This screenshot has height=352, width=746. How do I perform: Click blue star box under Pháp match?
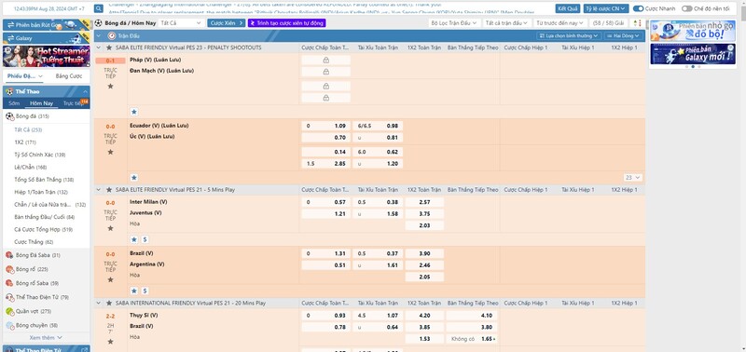[x=134, y=112]
